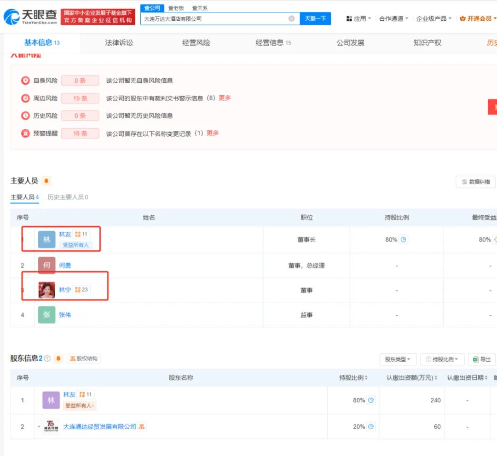Viewport: 497px width, 456px height.
Task: Open the 应用 dropdown menu
Action: 359,19
